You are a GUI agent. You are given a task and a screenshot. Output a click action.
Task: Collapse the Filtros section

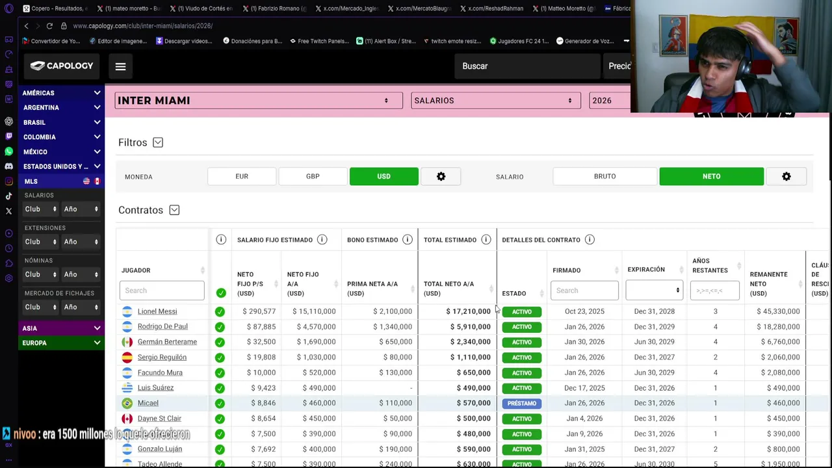[x=158, y=142]
